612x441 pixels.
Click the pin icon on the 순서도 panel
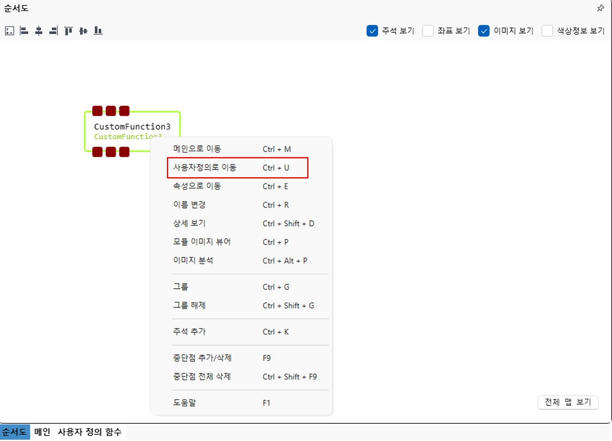point(601,8)
